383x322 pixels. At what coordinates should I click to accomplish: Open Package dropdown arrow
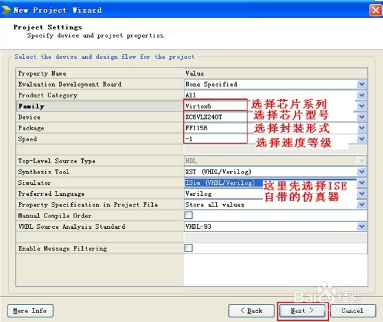click(361, 128)
